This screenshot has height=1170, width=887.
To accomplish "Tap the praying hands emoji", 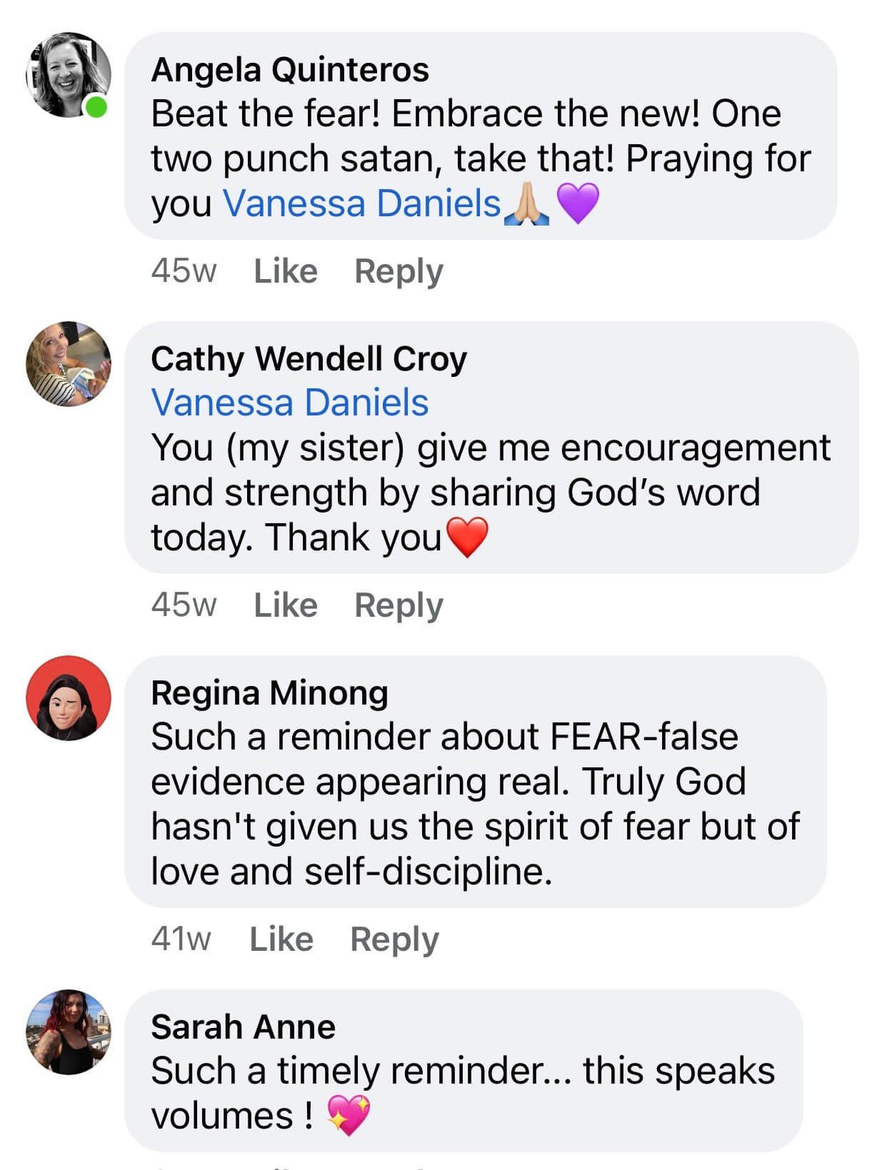I will (x=527, y=203).
